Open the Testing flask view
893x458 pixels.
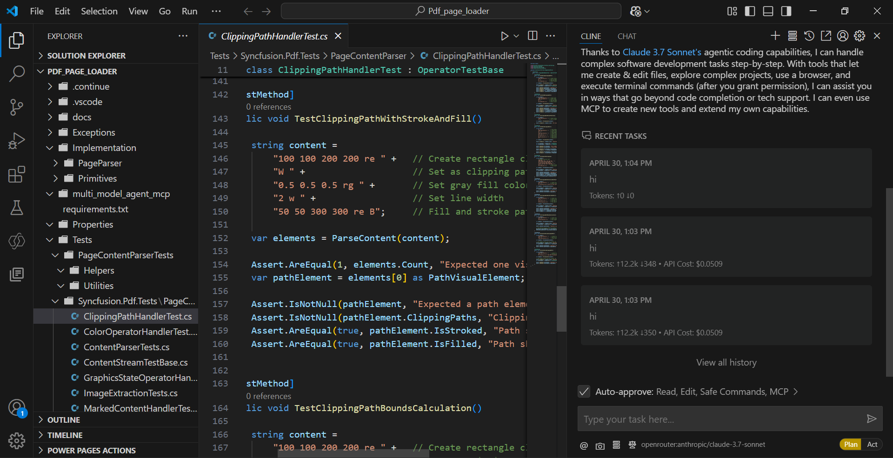coord(17,208)
